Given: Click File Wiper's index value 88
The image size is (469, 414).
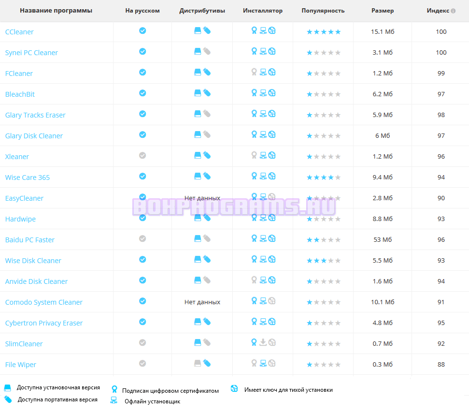Looking at the screenshot, I should pos(441,365).
